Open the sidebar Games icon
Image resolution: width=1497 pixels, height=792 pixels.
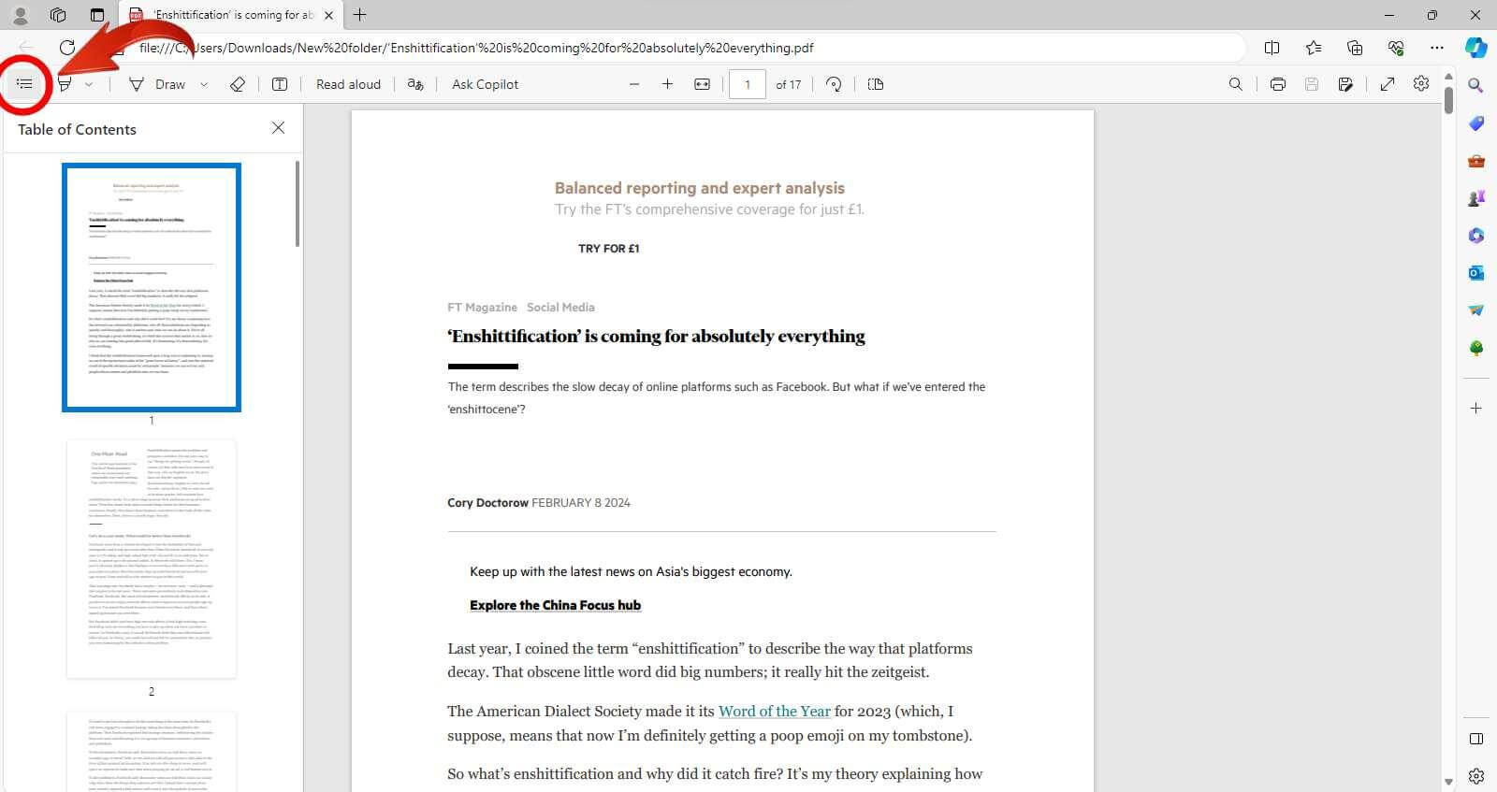click(x=1476, y=198)
